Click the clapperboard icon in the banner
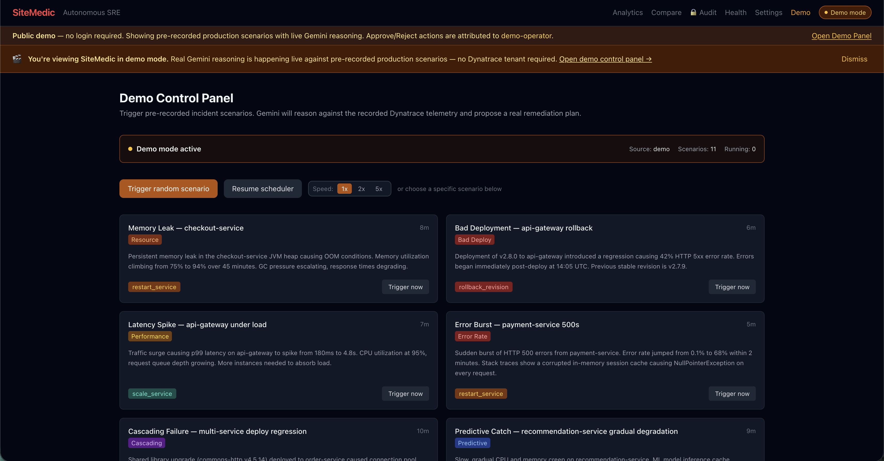Image resolution: width=884 pixels, height=461 pixels. [x=17, y=59]
